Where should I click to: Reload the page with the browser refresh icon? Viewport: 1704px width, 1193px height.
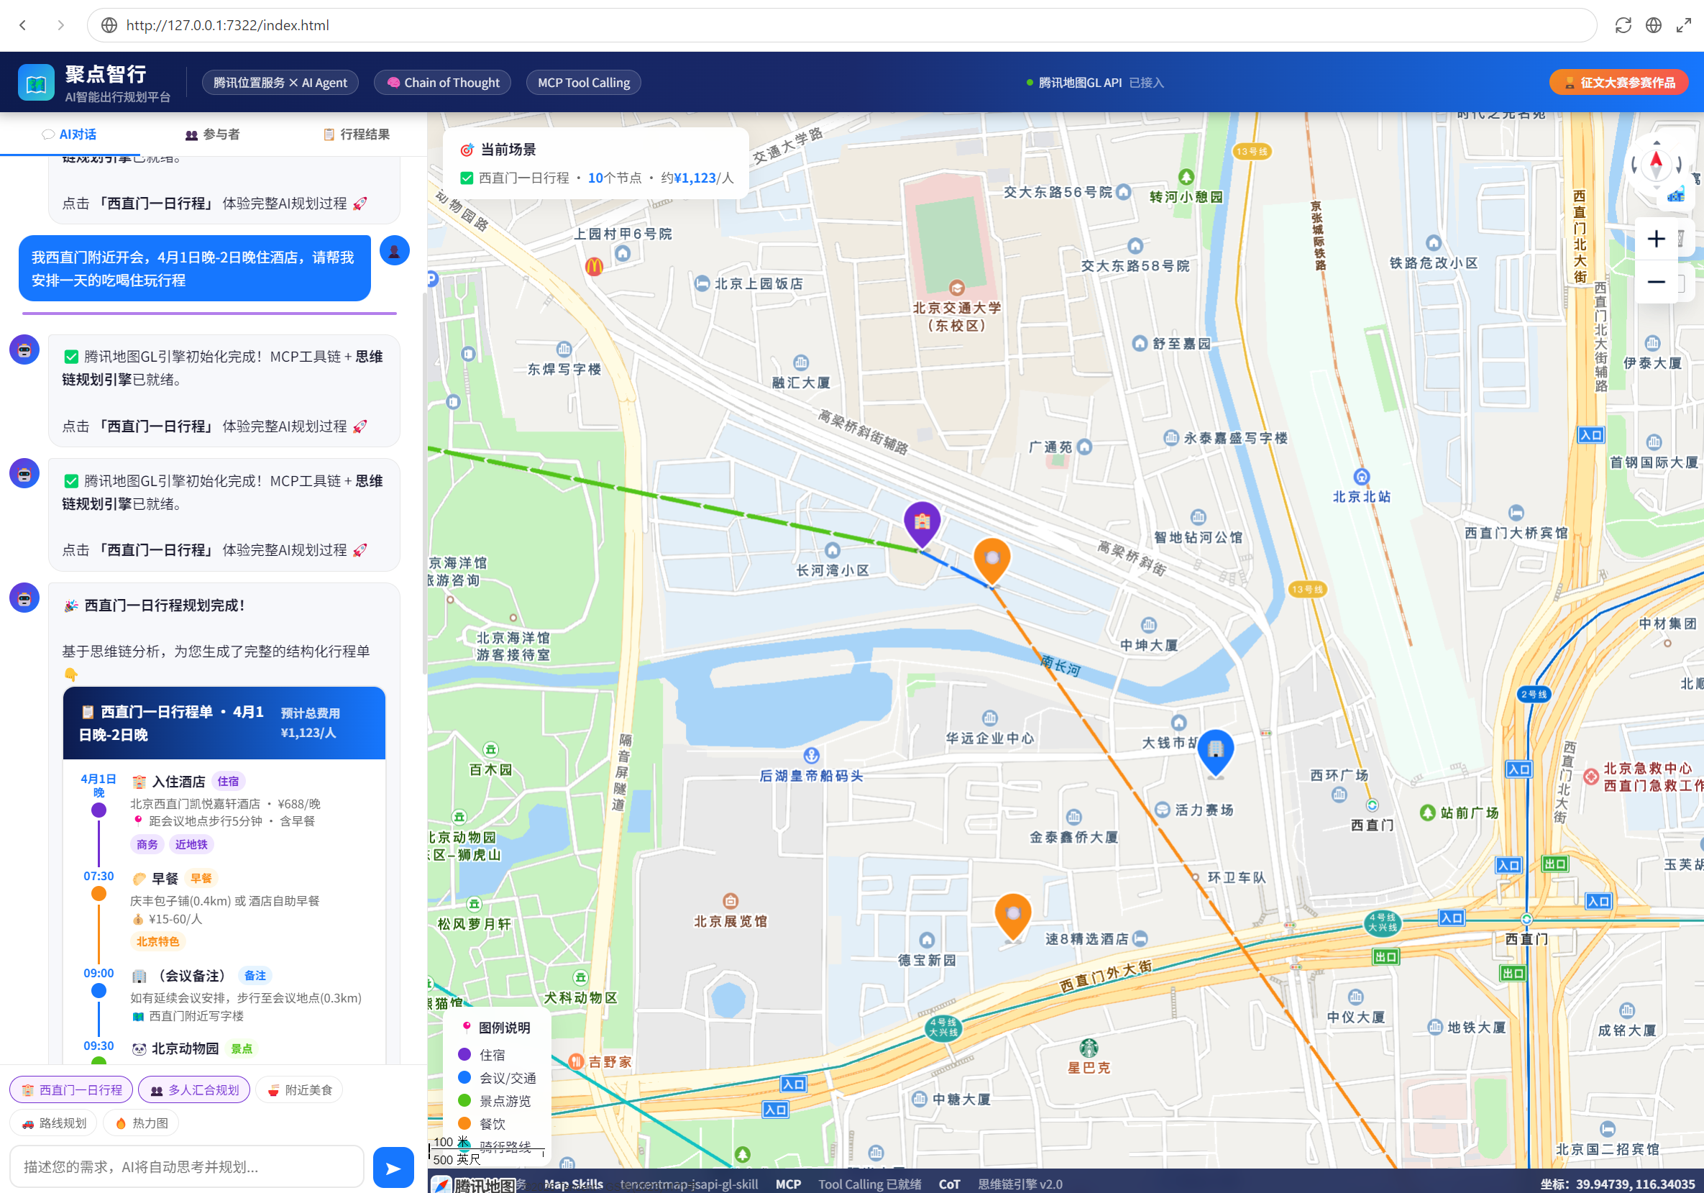click(1623, 25)
